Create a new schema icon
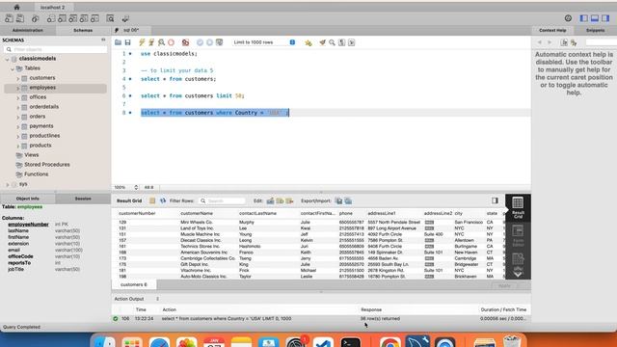 coord(51,18)
